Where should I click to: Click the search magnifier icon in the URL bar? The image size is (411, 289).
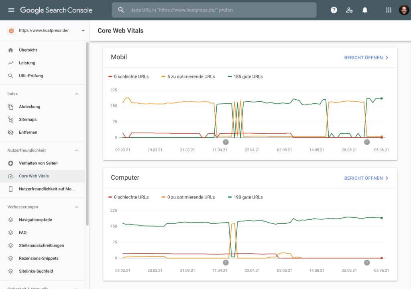(121, 10)
